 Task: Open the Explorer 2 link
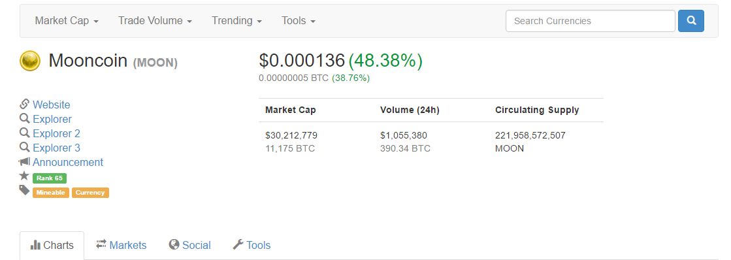(x=56, y=133)
